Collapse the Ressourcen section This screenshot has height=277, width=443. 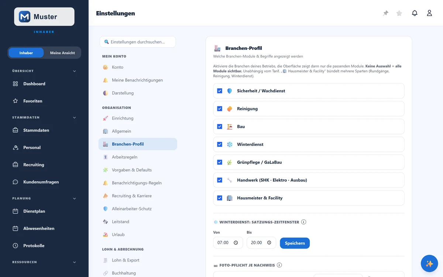[x=44, y=262]
